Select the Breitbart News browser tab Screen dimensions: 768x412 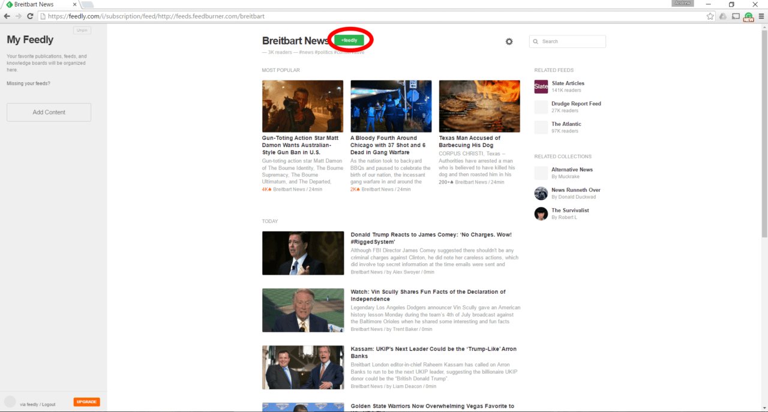[39, 4]
